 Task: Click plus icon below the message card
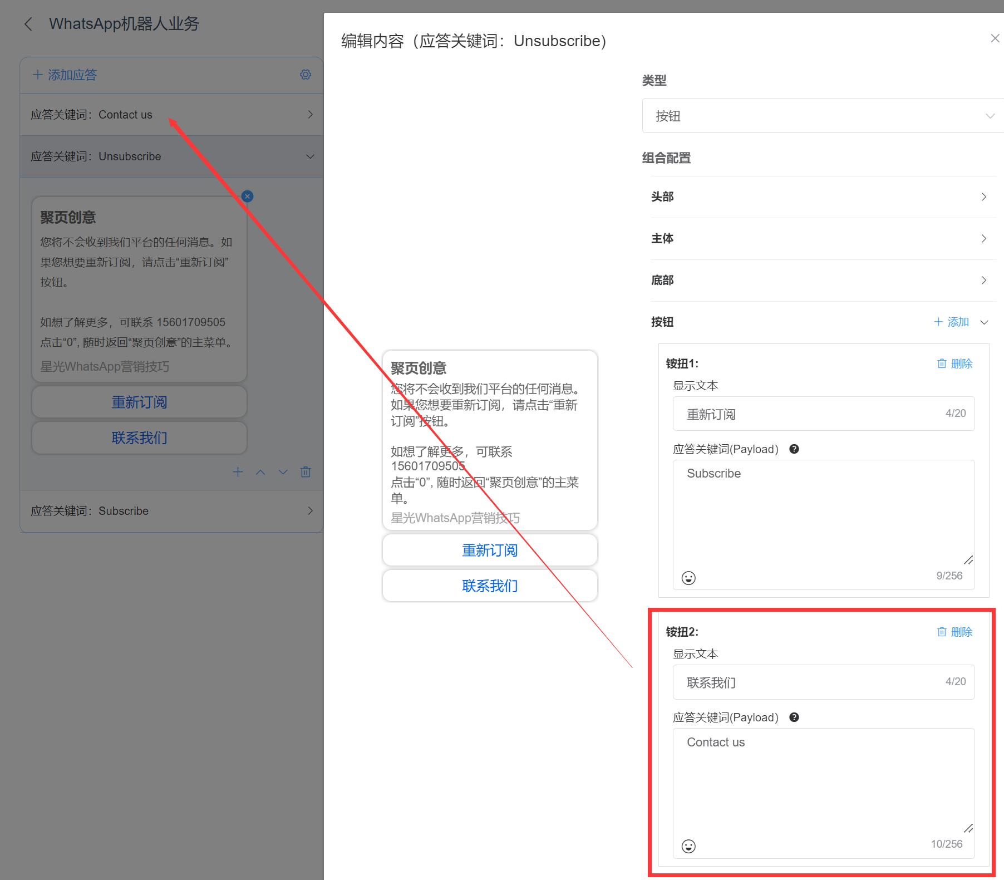click(x=238, y=472)
